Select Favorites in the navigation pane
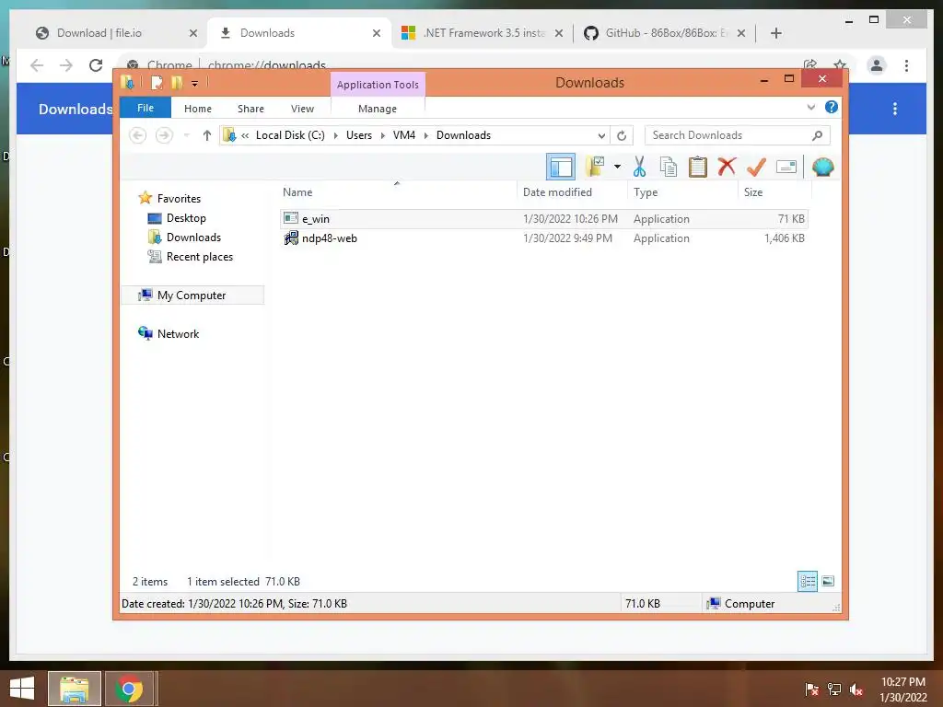The image size is (943, 707). 179,199
